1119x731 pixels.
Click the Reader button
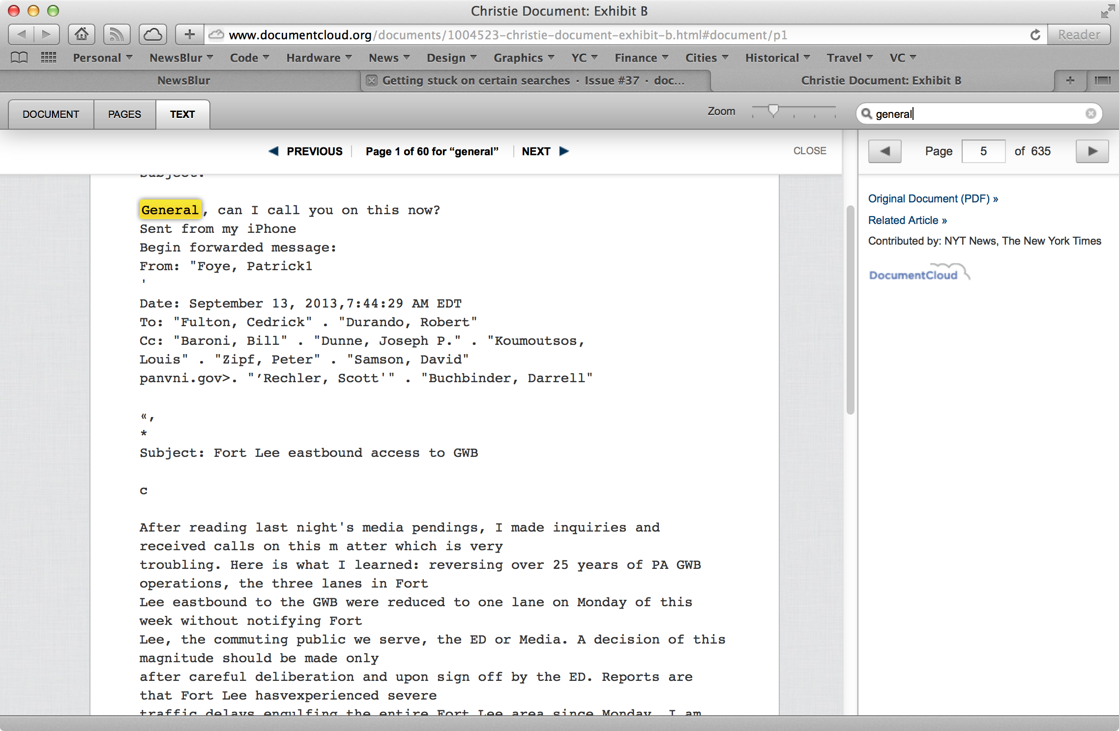click(1079, 35)
